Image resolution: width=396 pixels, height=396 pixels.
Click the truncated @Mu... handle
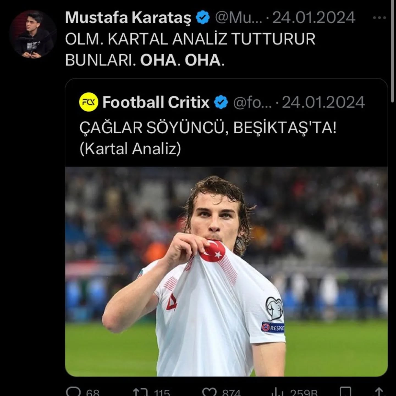point(238,18)
